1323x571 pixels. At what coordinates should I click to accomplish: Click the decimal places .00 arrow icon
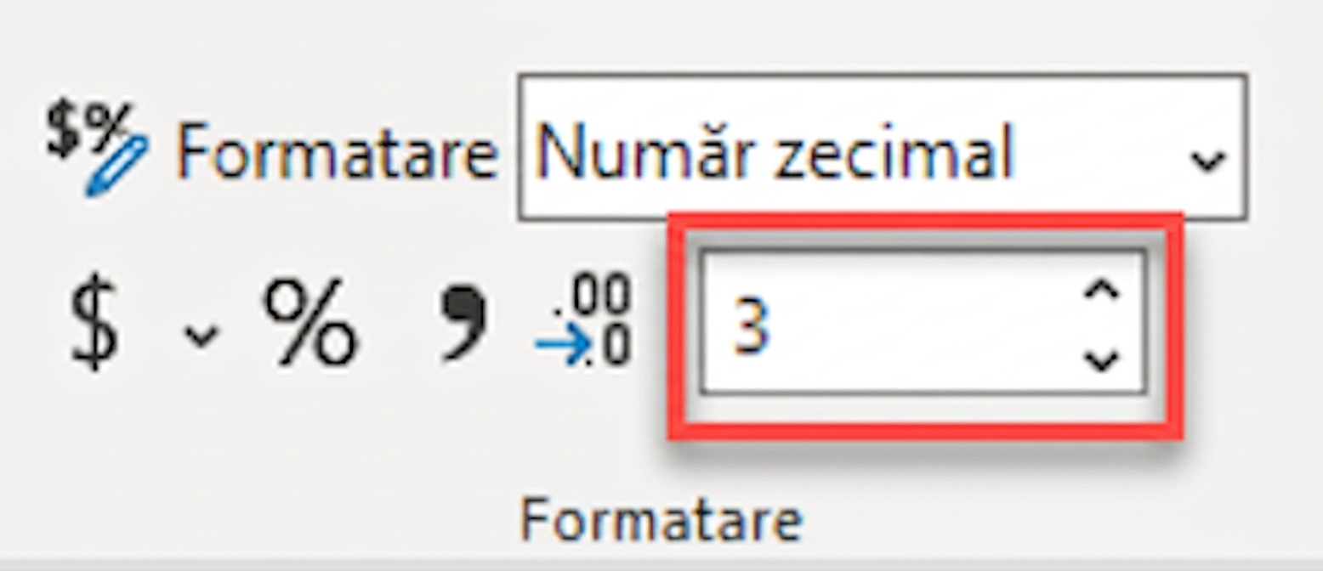pos(583,321)
